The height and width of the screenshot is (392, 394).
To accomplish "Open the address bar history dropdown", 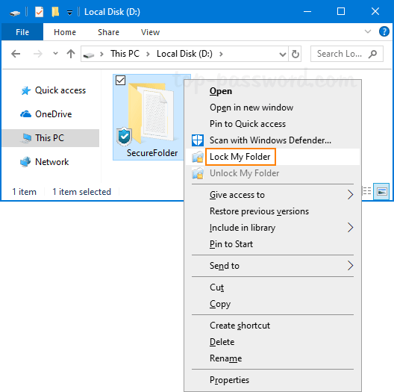I will point(283,54).
